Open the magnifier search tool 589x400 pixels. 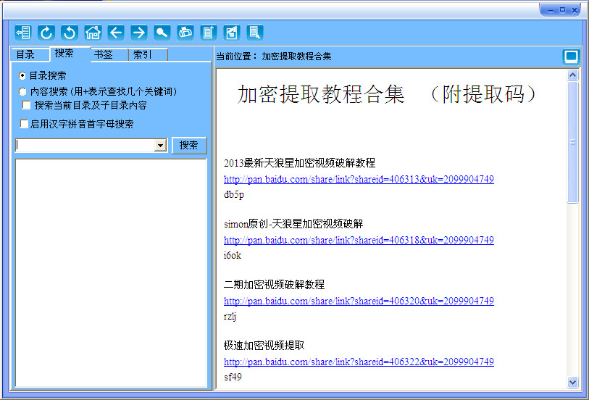click(x=162, y=33)
